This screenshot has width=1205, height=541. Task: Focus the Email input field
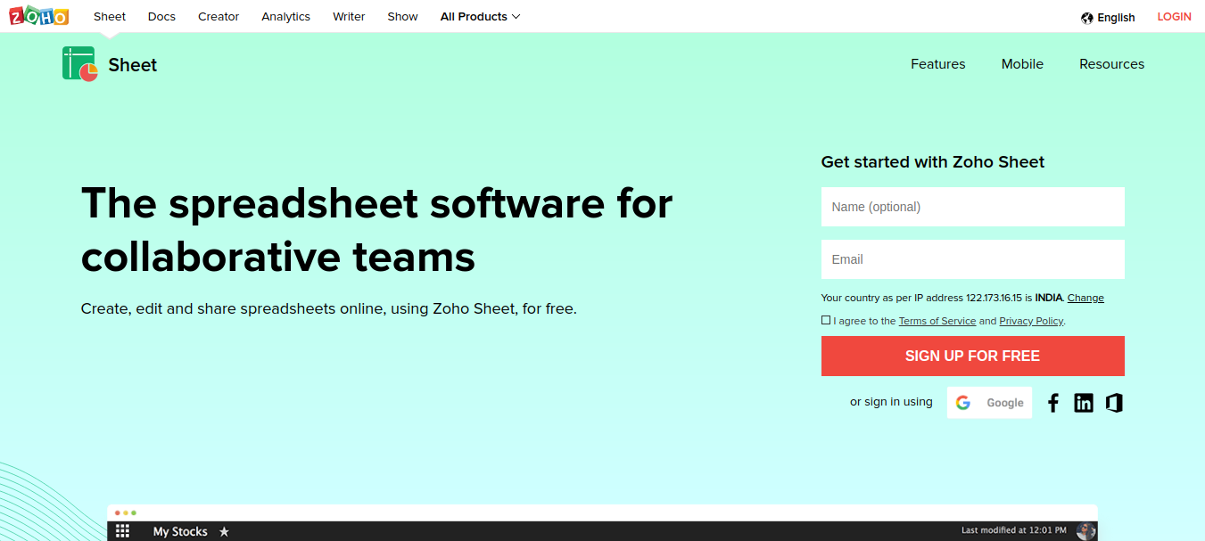[973, 259]
